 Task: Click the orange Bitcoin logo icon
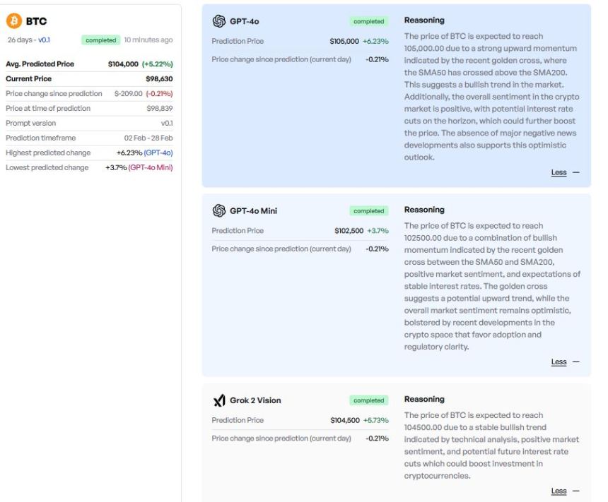point(14,21)
